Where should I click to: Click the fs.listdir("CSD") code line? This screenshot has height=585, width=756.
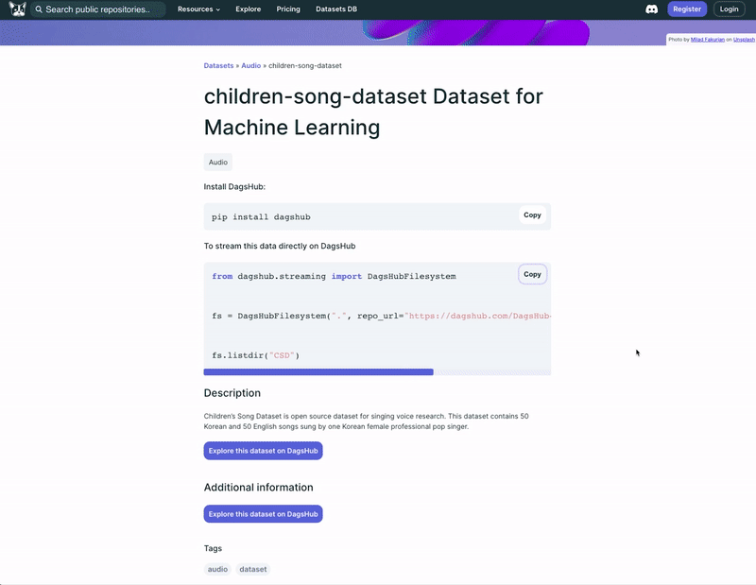pyautogui.click(x=255, y=355)
